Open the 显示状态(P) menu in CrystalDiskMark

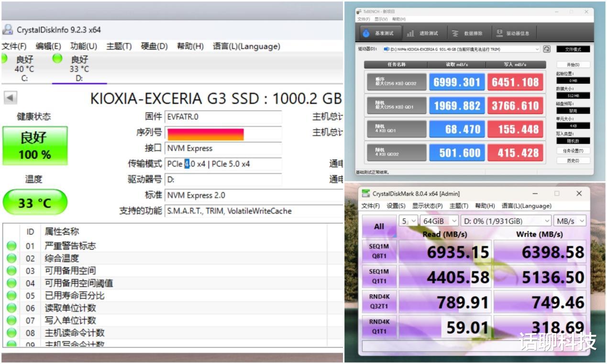tap(428, 206)
